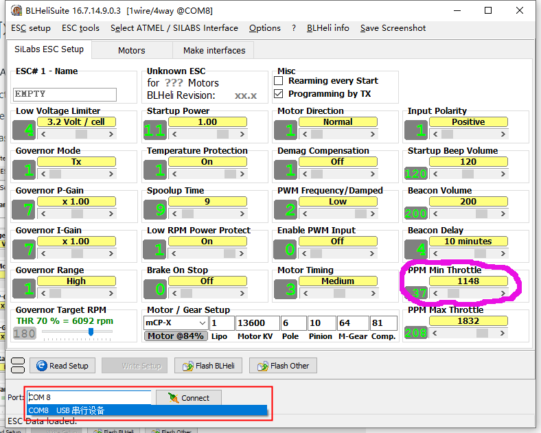Switch to the Make interfaces tab

click(x=214, y=50)
